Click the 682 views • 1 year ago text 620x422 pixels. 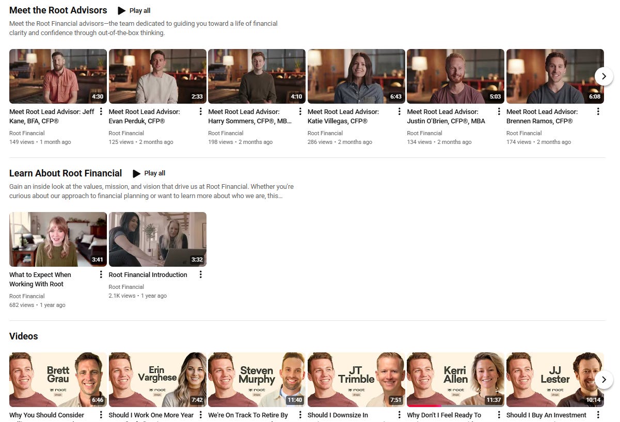(x=37, y=305)
